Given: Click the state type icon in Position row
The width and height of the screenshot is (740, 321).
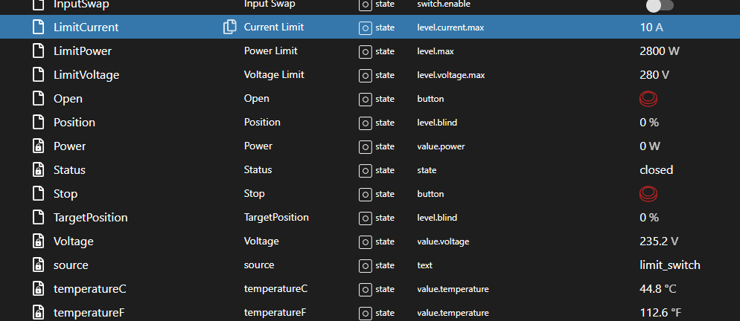Looking at the screenshot, I should pyautogui.click(x=366, y=123).
